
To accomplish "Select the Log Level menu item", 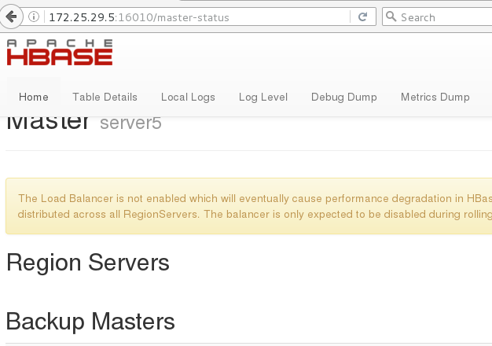I will [x=263, y=97].
